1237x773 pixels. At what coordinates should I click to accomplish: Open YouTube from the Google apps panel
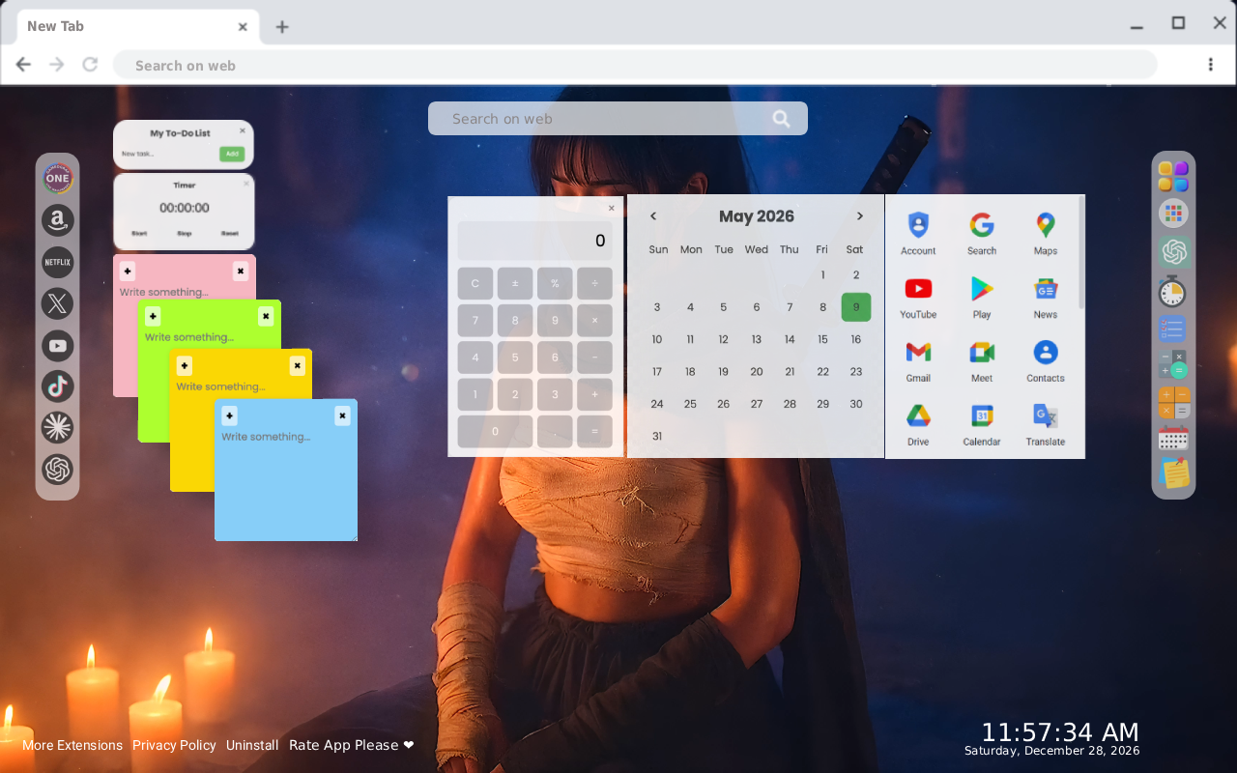click(x=918, y=298)
